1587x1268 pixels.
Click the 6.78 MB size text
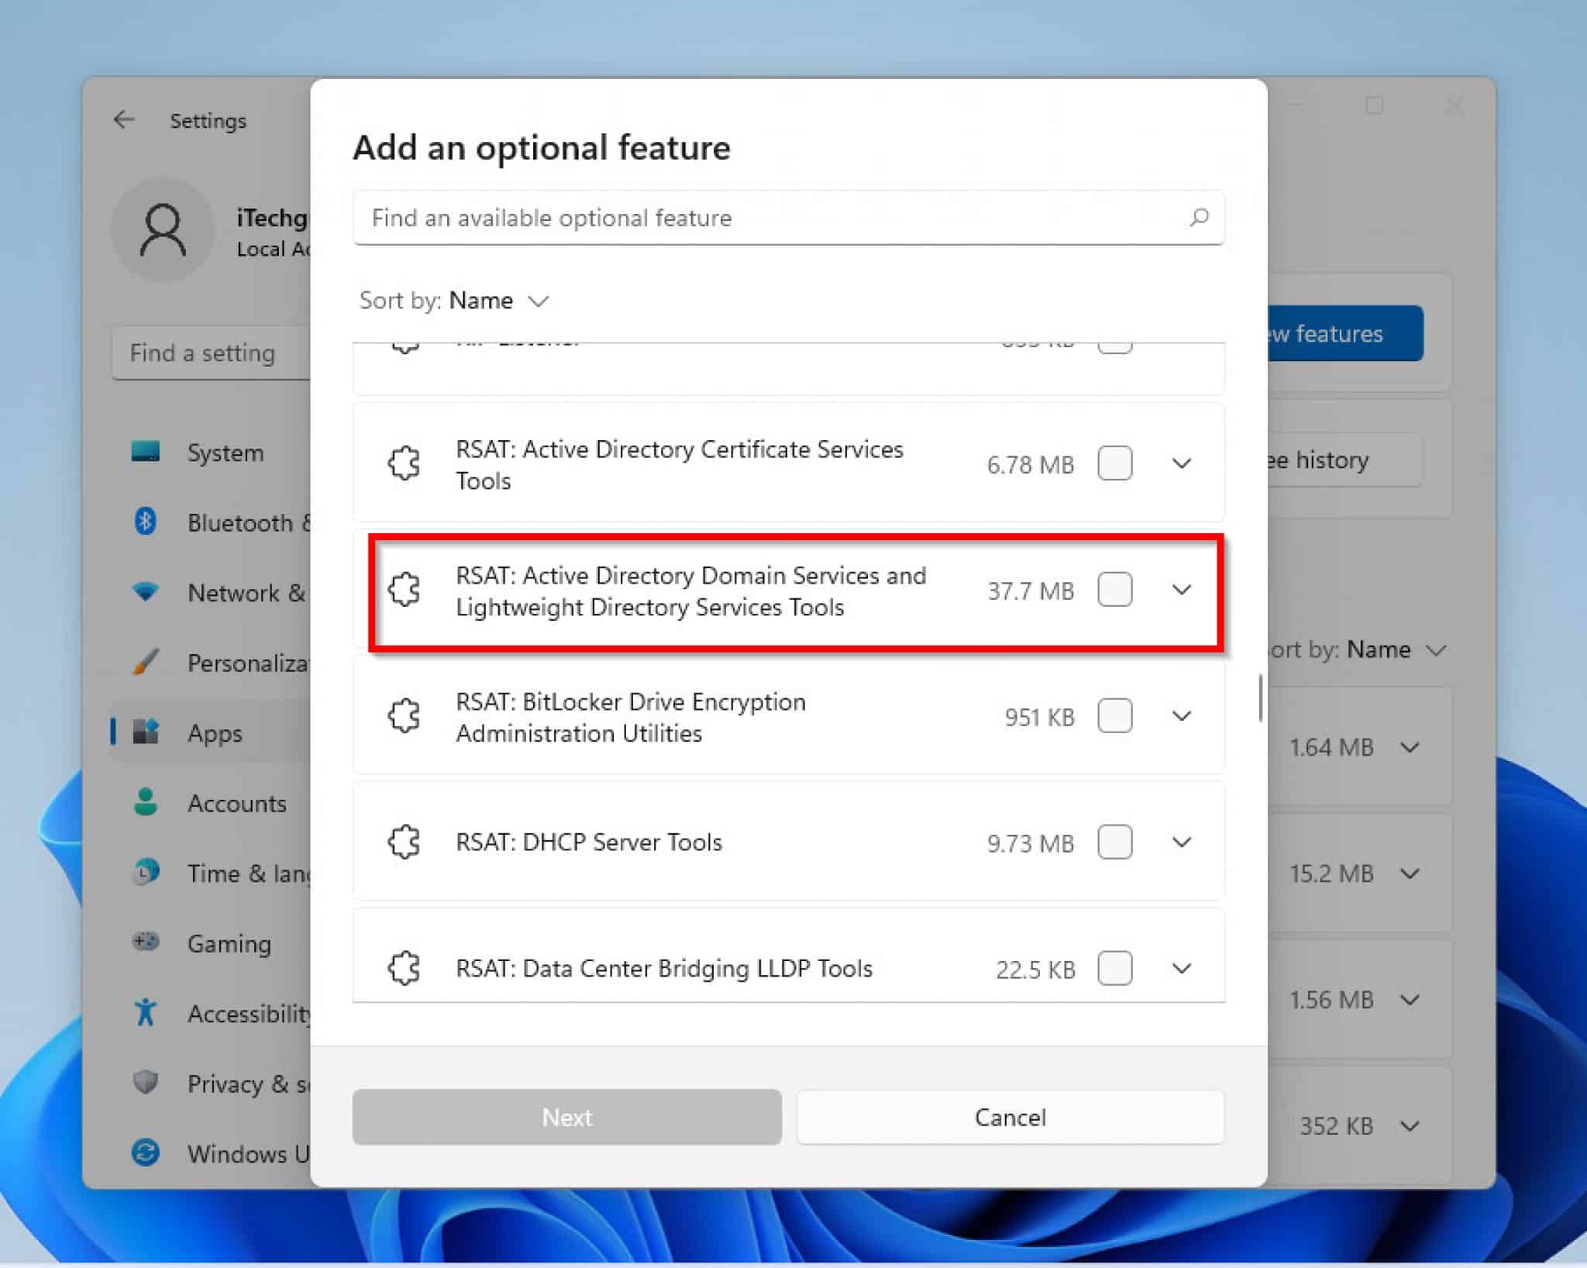pos(1031,465)
